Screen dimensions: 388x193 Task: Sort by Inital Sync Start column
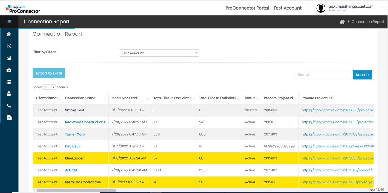[x=129, y=98]
